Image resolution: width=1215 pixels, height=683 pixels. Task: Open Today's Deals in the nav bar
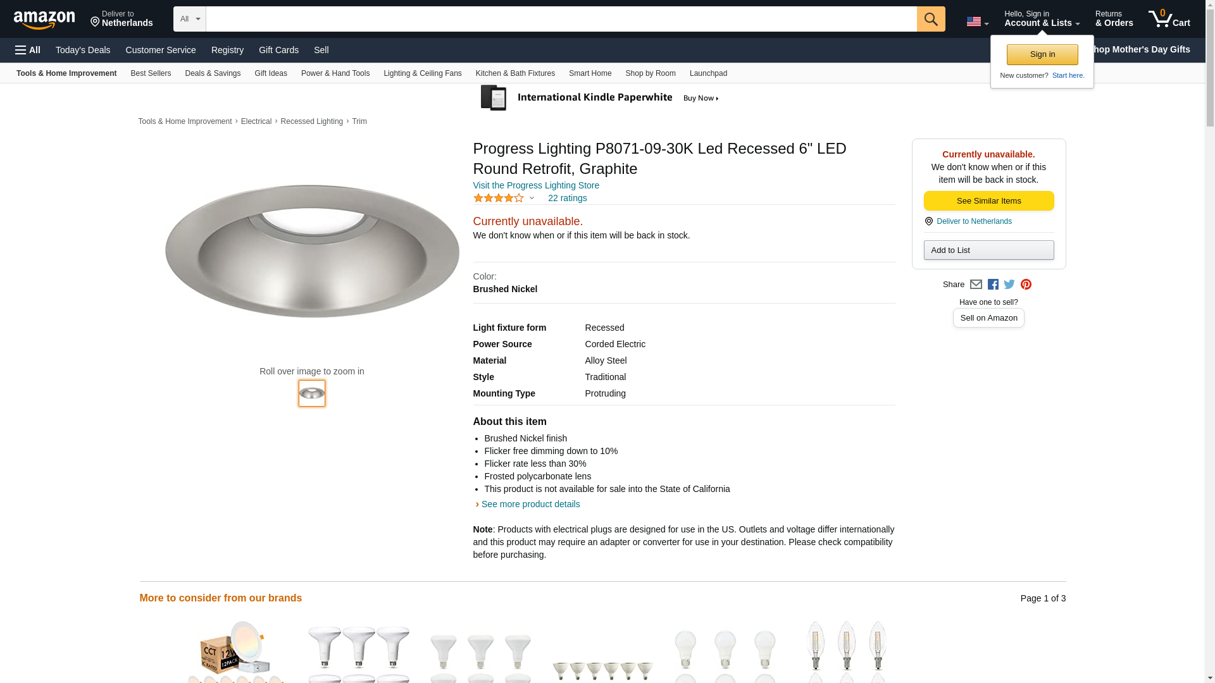(x=83, y=50)
